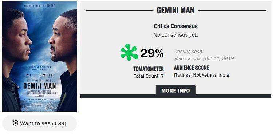273x134 pixels.
Task: Click the dark bar beneath the info panel
Action: [x=176, y=96]
